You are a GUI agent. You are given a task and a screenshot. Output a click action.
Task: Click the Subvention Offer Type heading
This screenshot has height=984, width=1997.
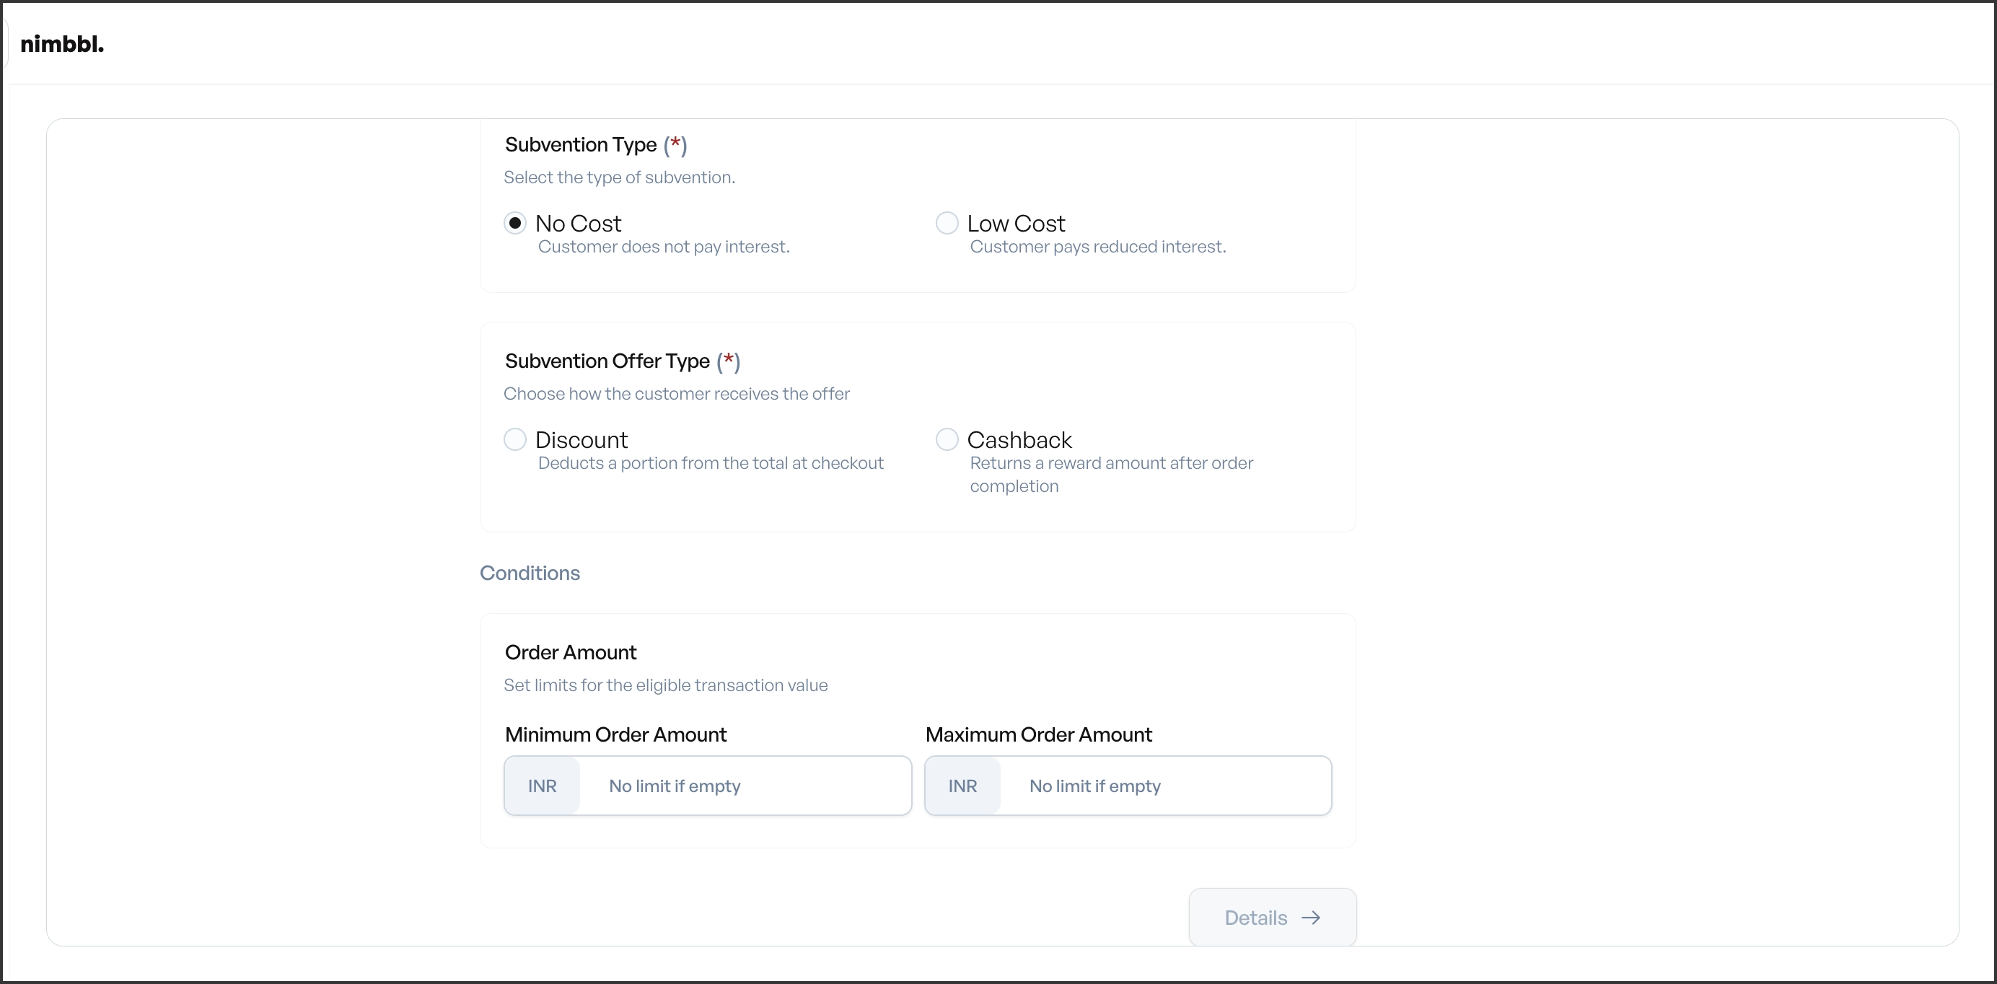click(x=607, y=361)
